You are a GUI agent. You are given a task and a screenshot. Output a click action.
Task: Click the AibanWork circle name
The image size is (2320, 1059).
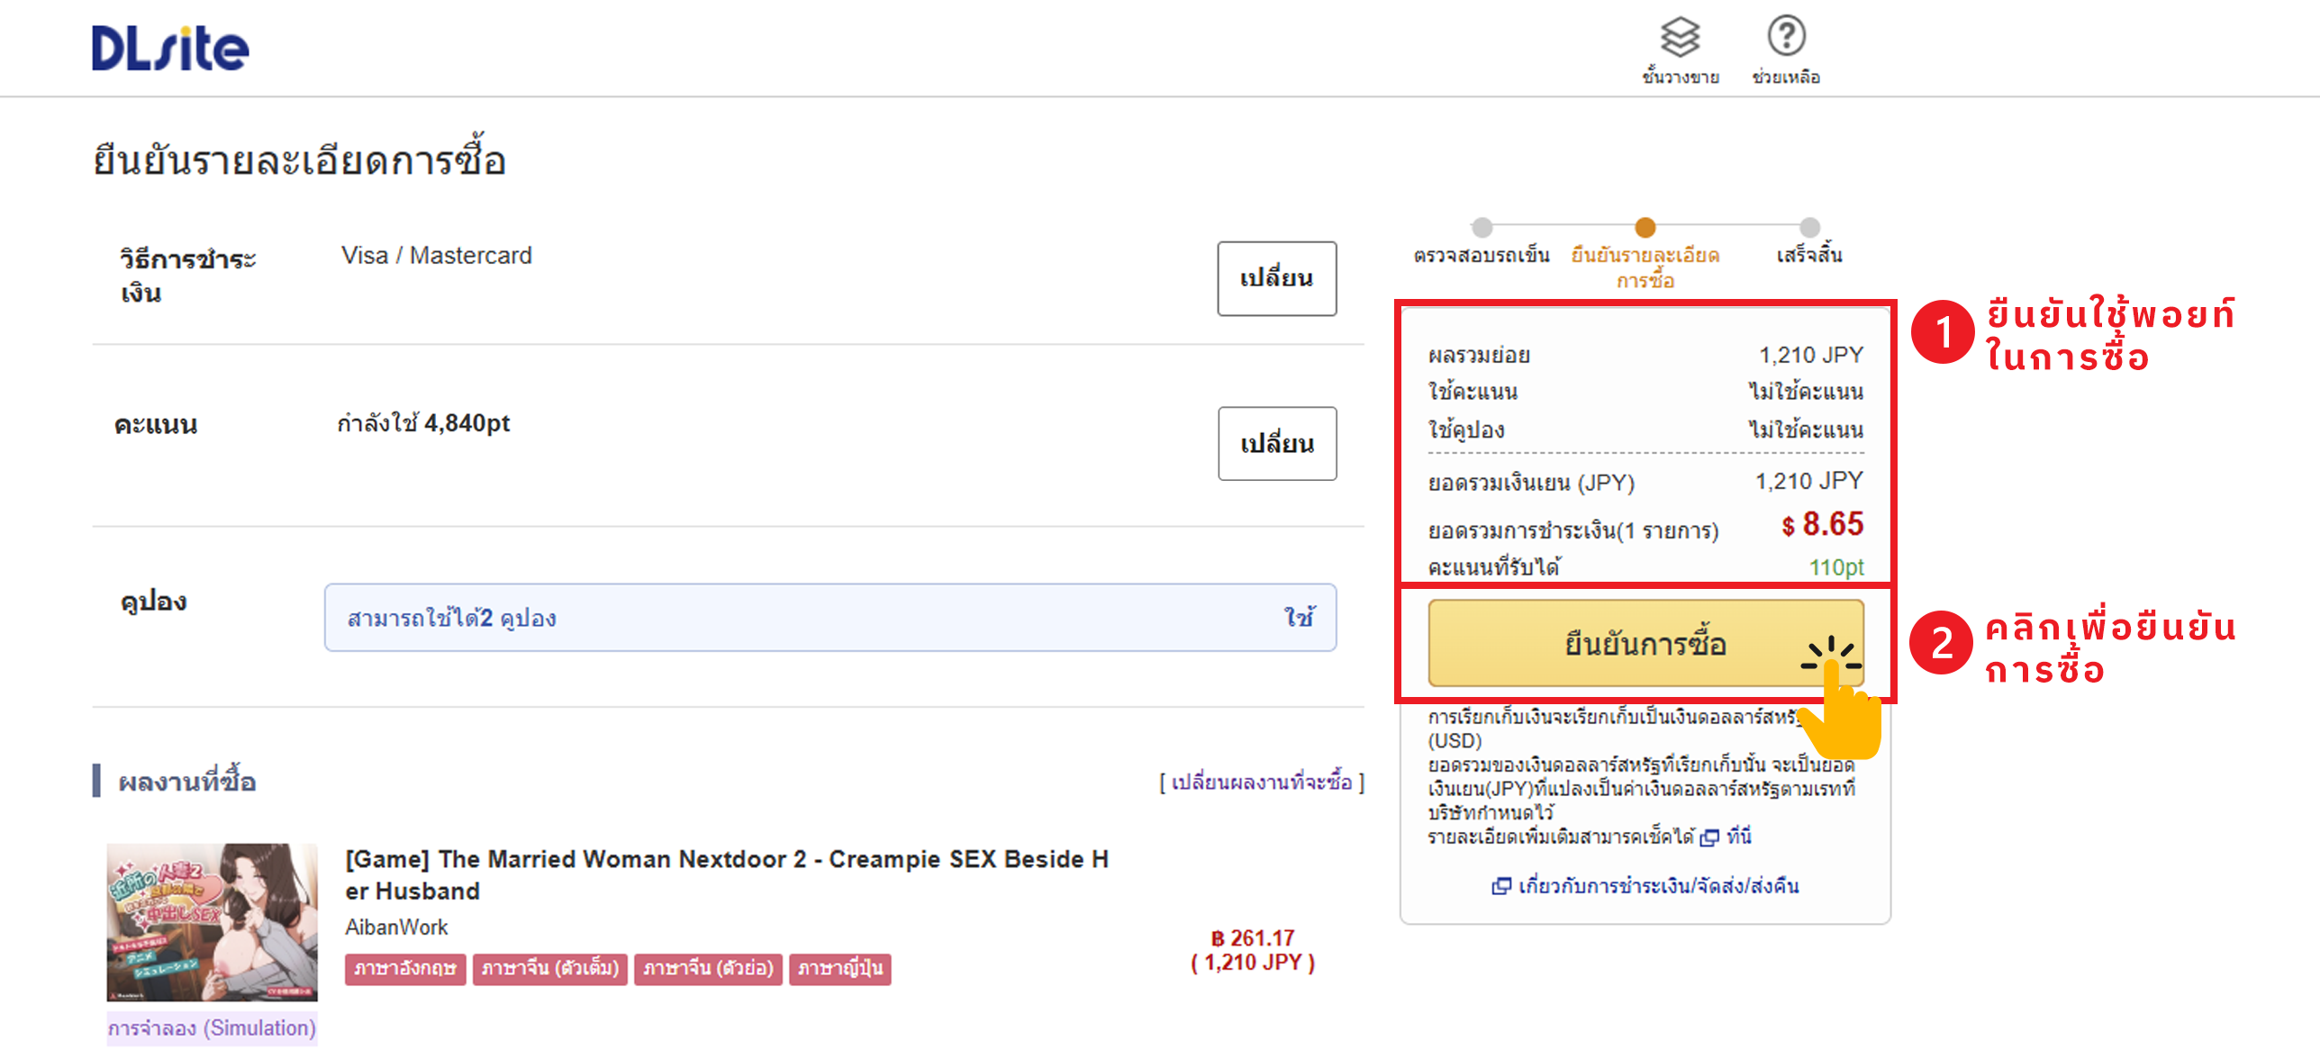click(x=396, y=927)
